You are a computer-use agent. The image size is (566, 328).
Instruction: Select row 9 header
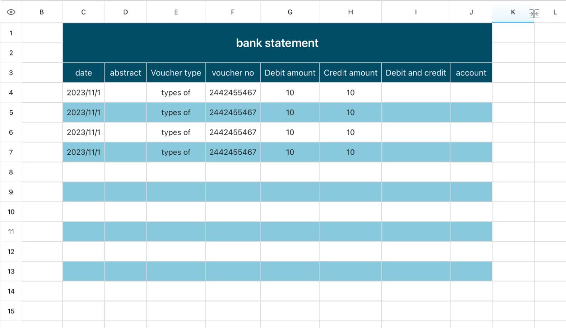11,192
